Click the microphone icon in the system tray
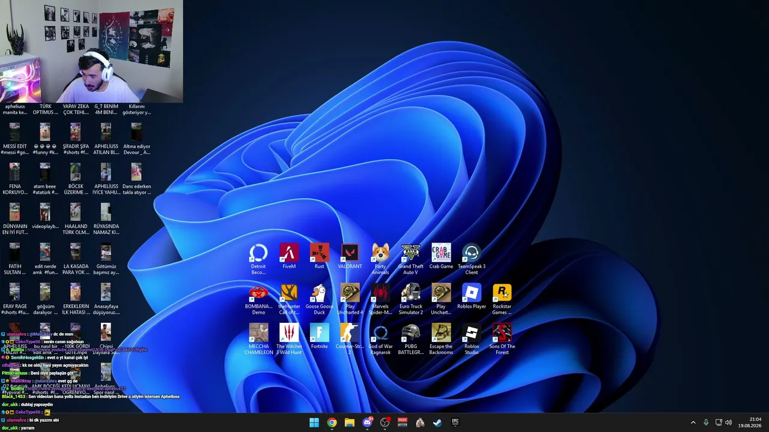Image resolution: width=769 pixels, height=432 pixels. coord(706,422)
